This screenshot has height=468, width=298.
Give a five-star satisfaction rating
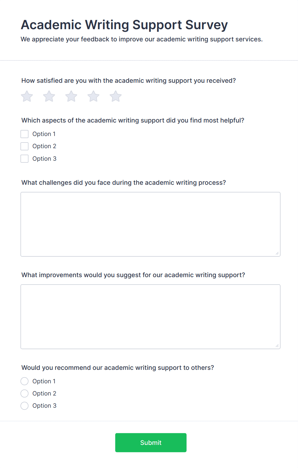click(x=115, y=96)
